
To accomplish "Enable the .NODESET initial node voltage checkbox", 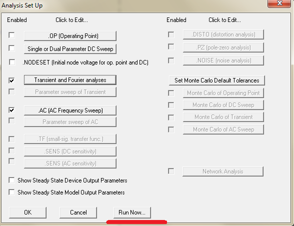I will [12, 62].
